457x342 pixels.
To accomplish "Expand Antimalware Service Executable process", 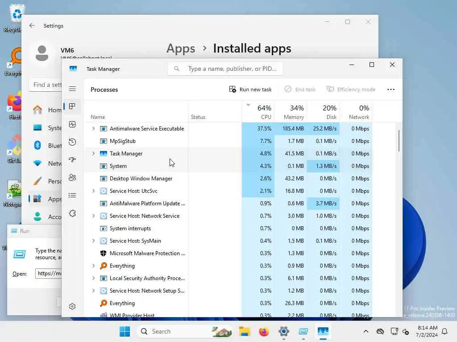I will [x=93, y=129].
